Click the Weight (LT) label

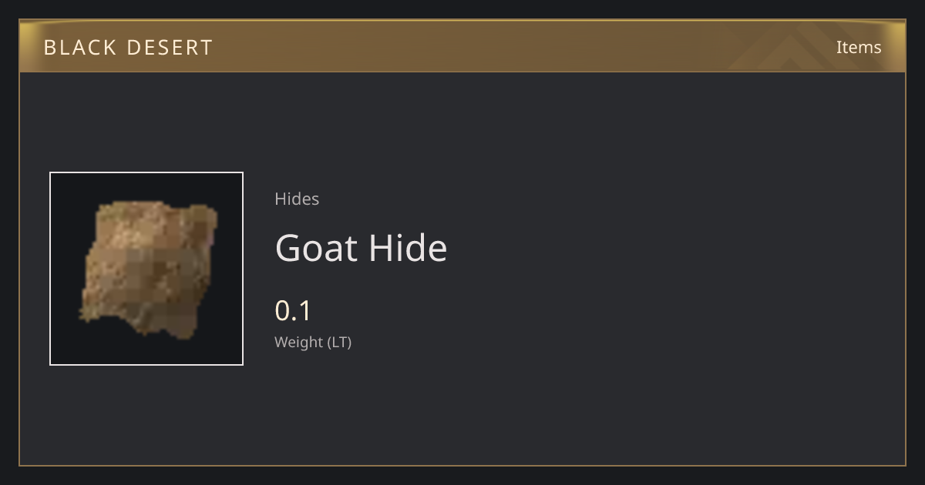click(313, 343)
